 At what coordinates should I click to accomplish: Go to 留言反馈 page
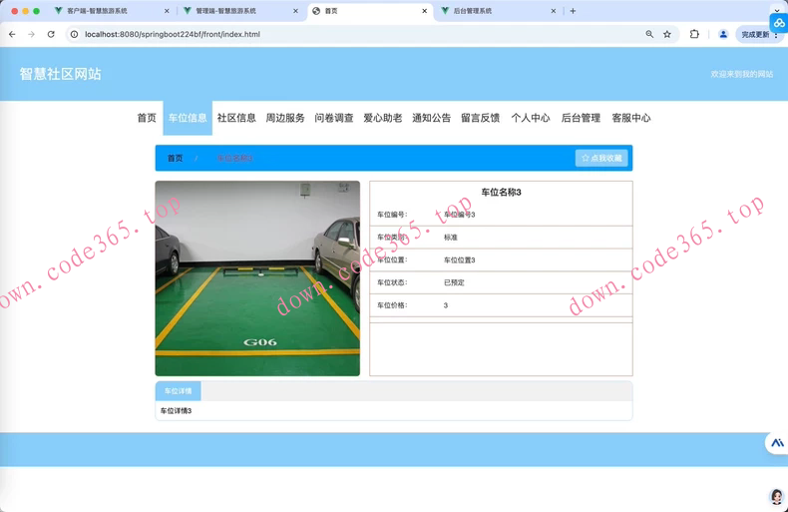(480, 118)
